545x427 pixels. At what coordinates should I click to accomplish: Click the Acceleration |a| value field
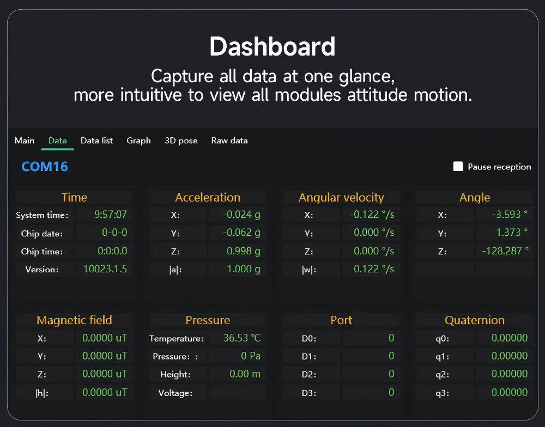(238, 269)
